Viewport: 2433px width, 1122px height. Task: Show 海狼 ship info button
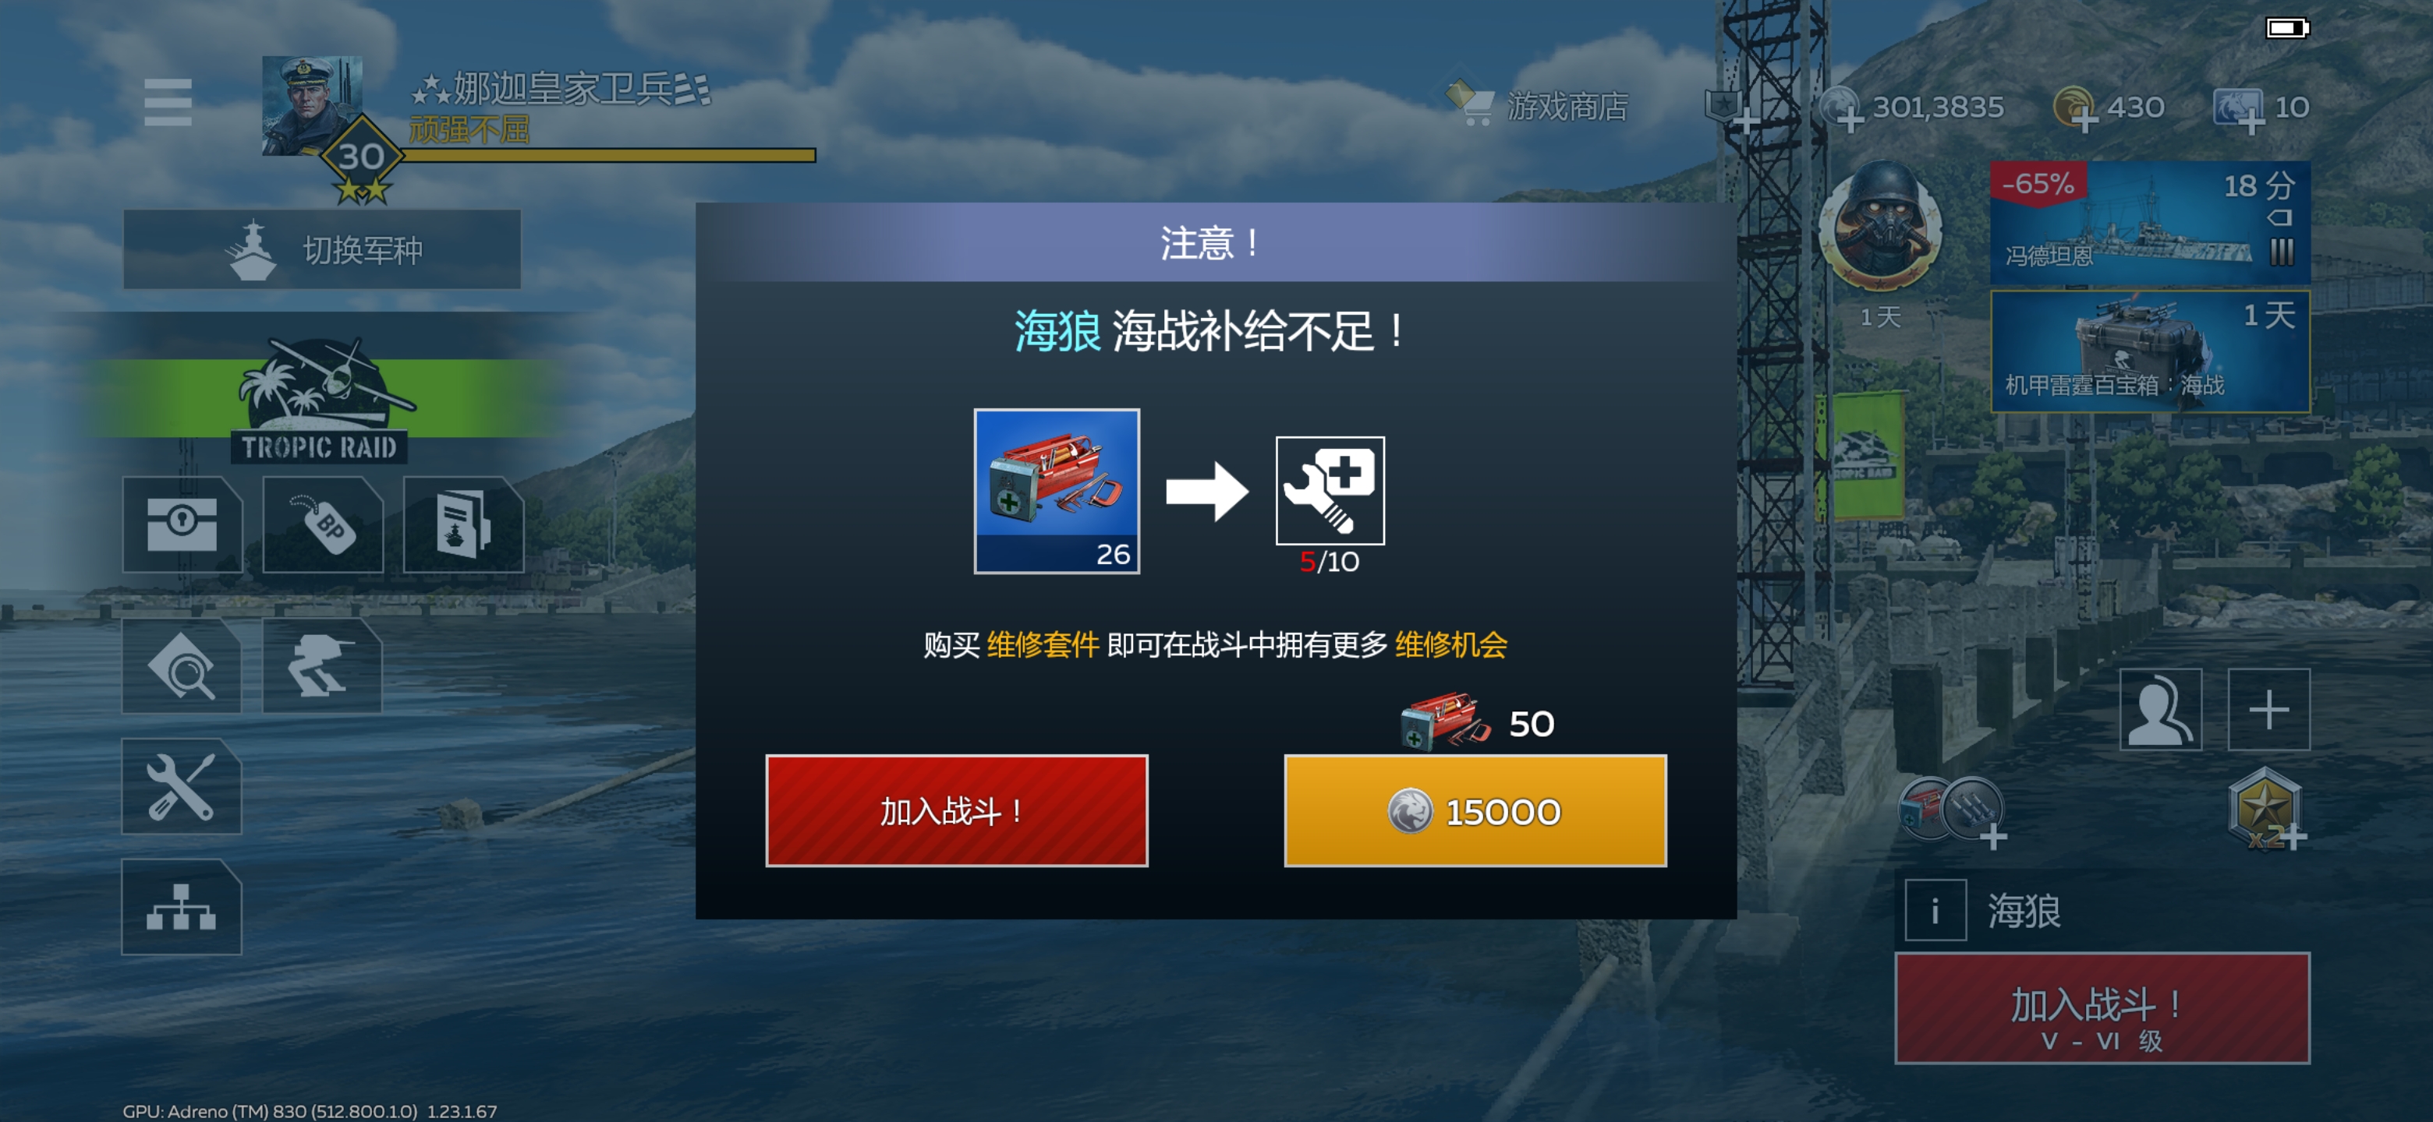(1935, 911)
